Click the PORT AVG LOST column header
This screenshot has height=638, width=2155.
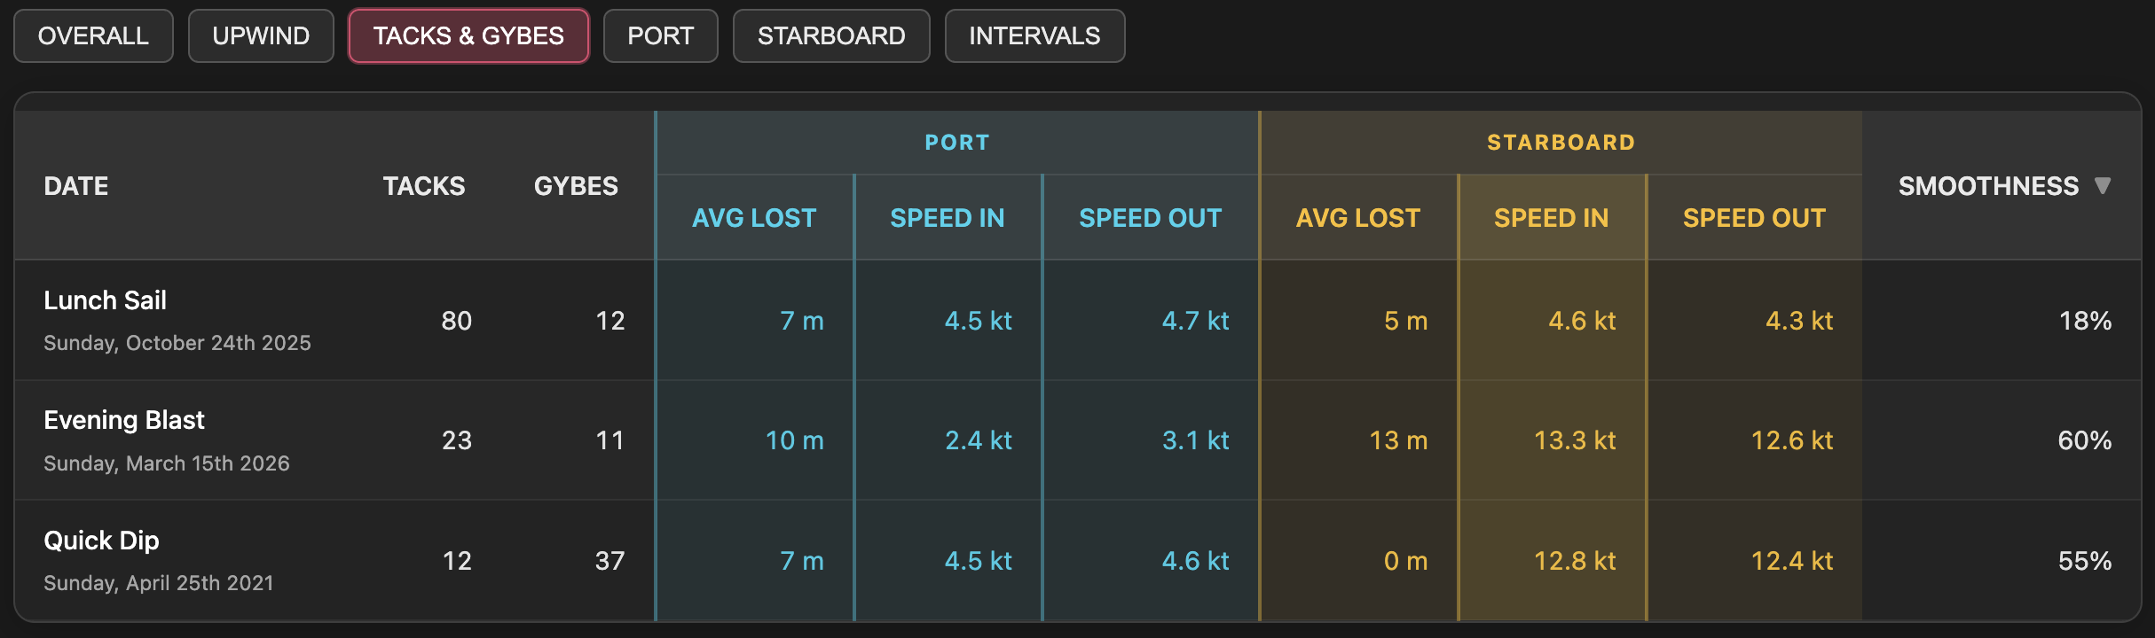pyautogui.click(x=754, y=217)
